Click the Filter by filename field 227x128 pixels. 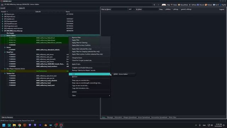[x=56, y=117]
